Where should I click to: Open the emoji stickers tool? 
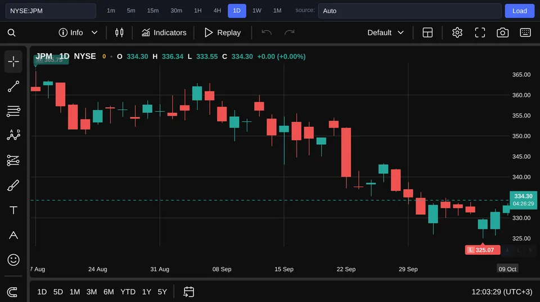[x=13, y=260]
